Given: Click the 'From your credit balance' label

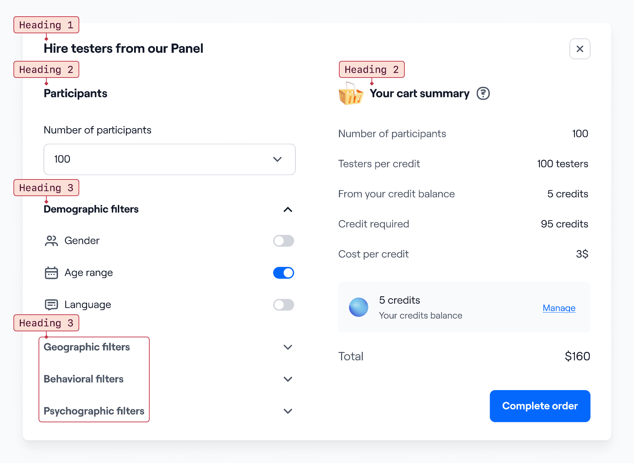Looking at the screenshot, I should (x=396, y=194).
